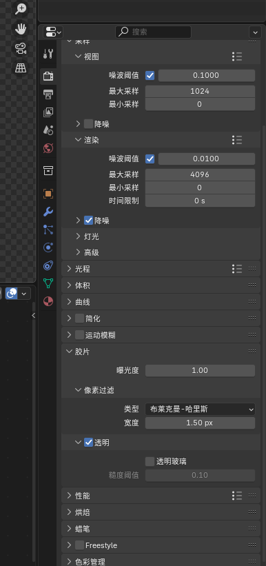This screenshot has height=566, width=266.
Task: Expand the 灯光 subpanel
Action: pyautogui.click(x=79, y=236)
